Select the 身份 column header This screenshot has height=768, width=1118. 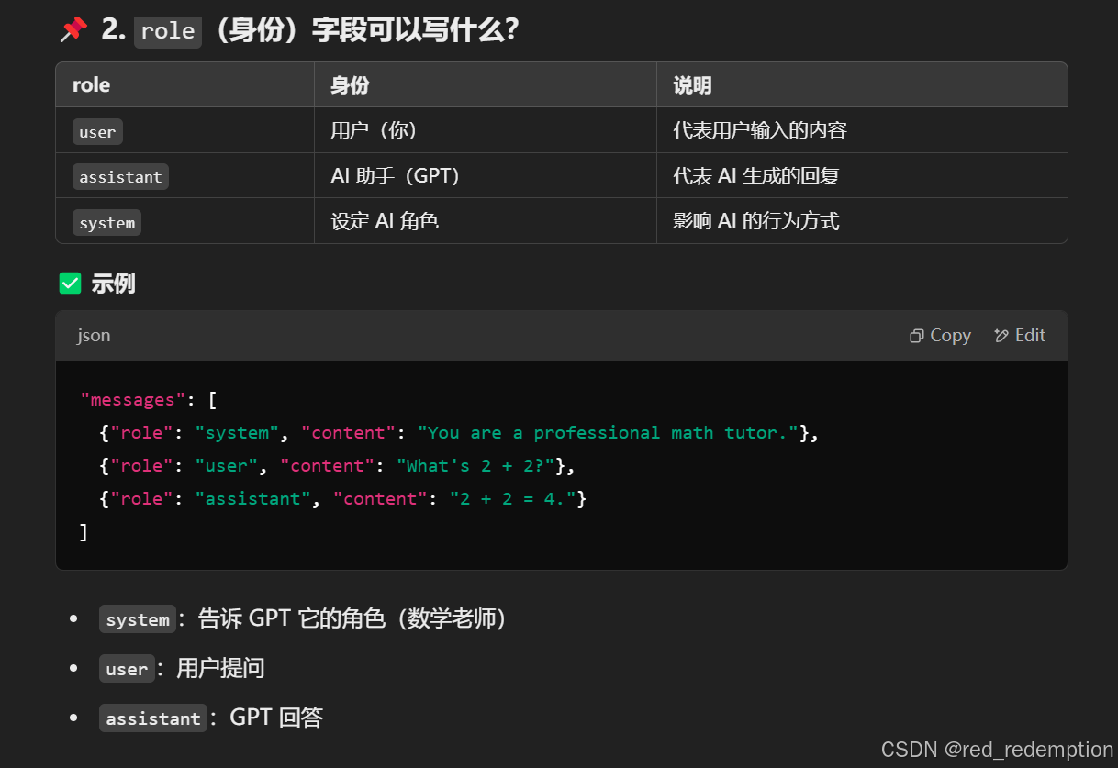(x=350, y=85)
